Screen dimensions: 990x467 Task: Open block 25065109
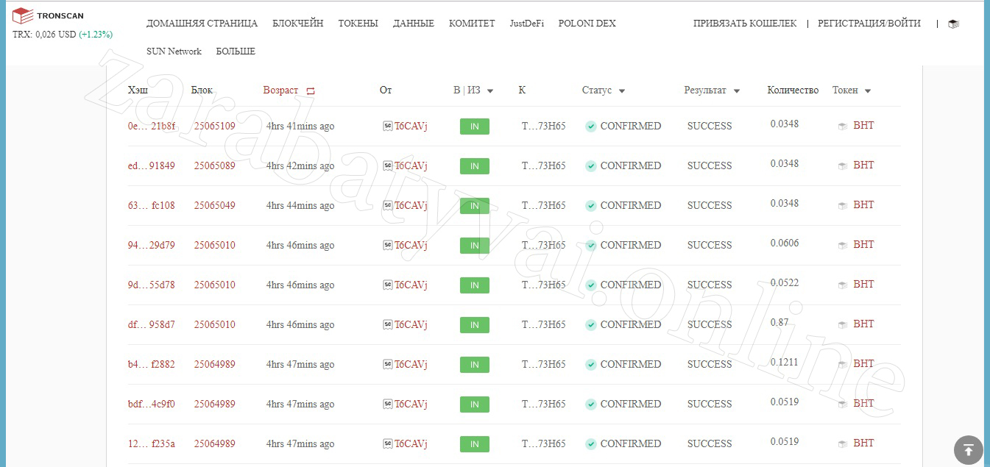click(215, 126)
